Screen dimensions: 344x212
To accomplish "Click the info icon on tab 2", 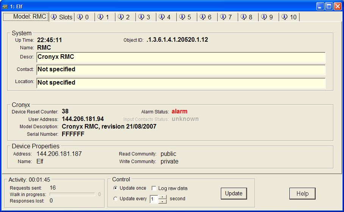I will (121, 17).
